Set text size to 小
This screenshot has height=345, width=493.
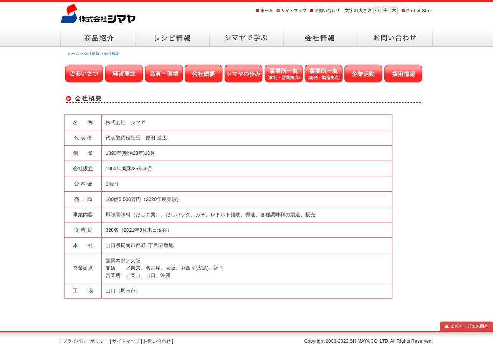(377, 10)
